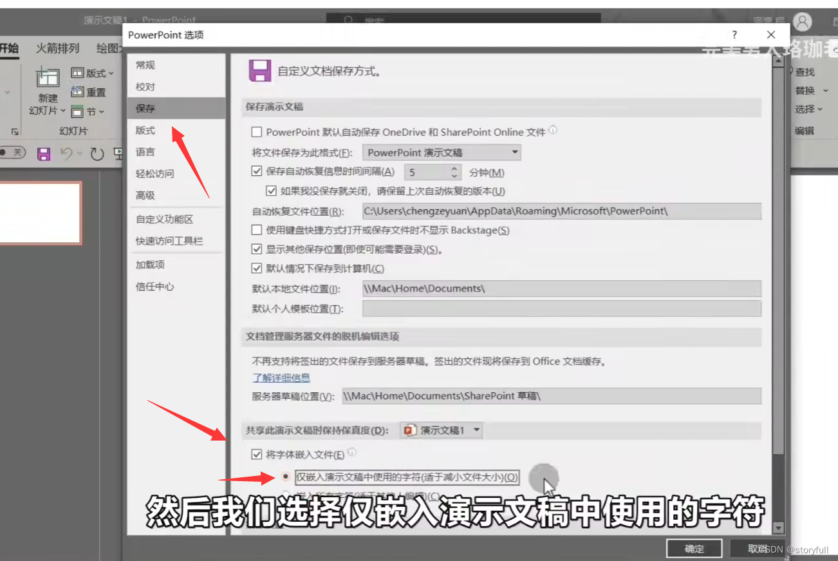Screen dimensions: 838x561
Task: Click the Undo arrow in quick access toolbar
Action: pyautogui.click(x=67, y=153)
